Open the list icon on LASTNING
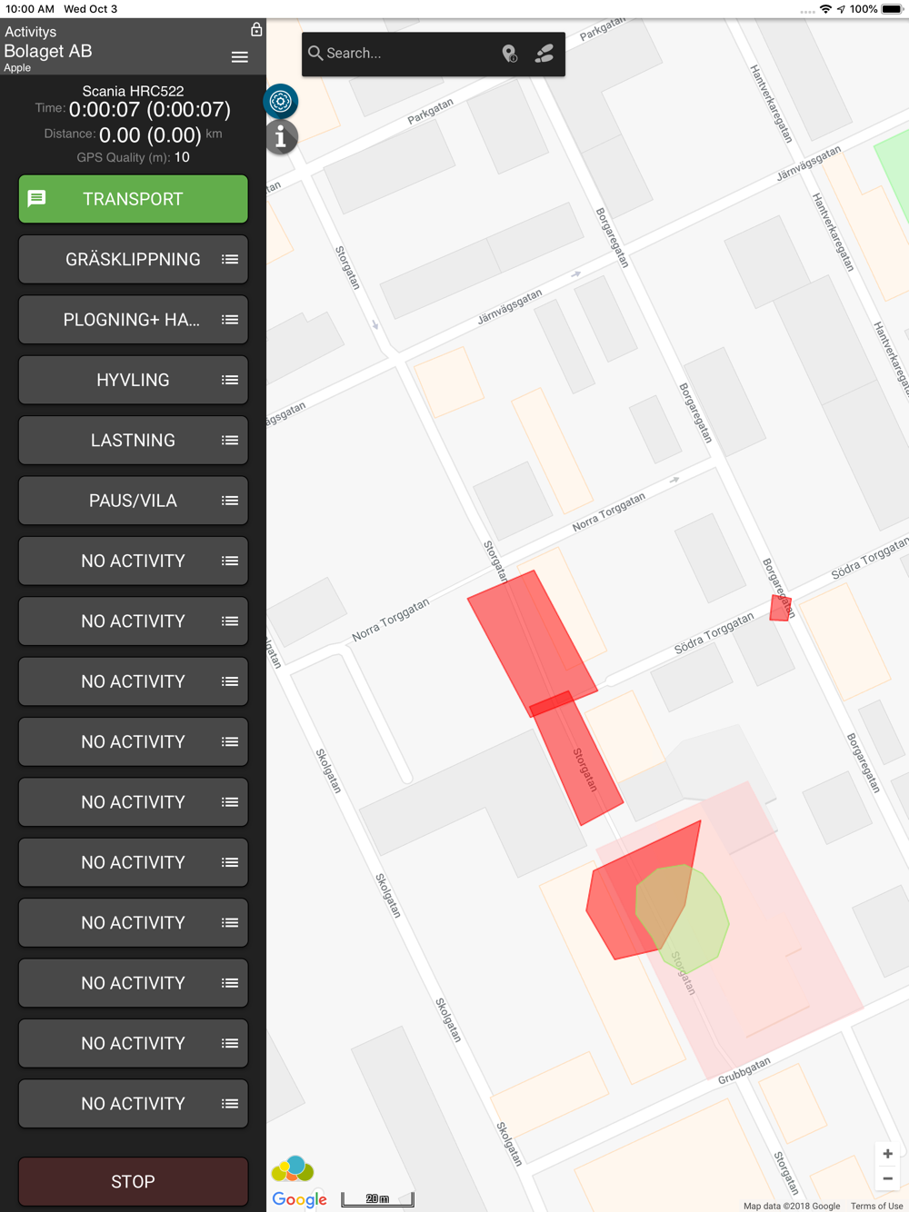Image resolution: width=909 pixels, height=1212 pixels. click(230, 441)
